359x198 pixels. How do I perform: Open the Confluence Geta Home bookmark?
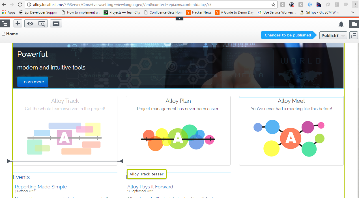click(x=163, y=12)
